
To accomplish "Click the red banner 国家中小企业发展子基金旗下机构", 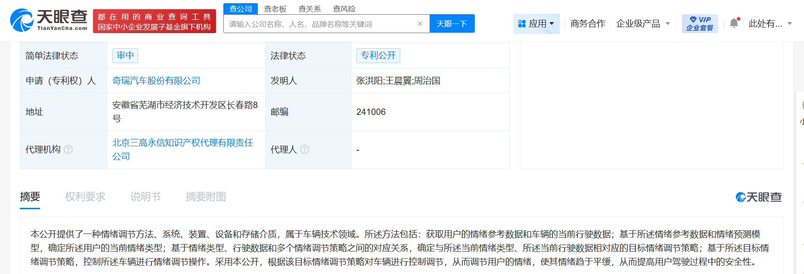I will (154, 21).
